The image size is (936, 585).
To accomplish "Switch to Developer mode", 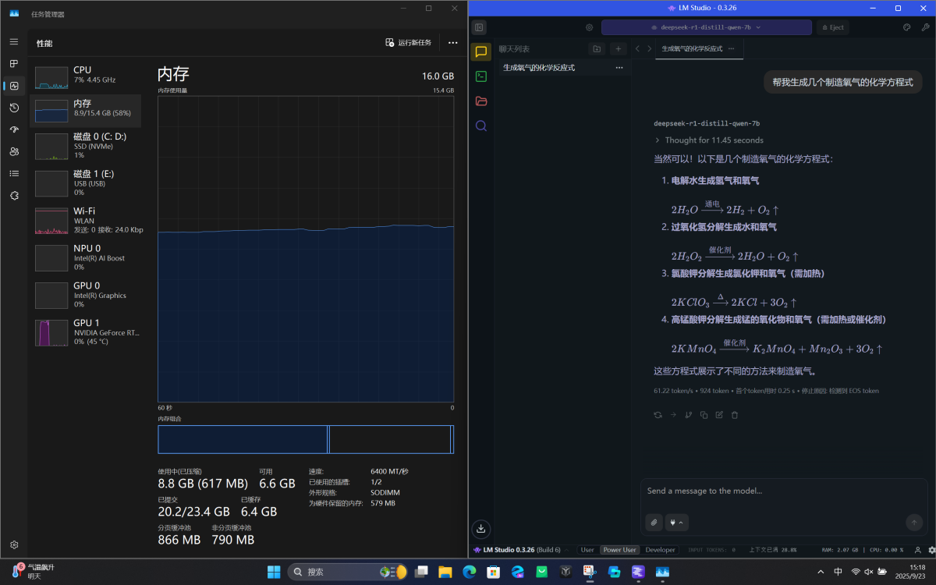I will coord(660,550).
